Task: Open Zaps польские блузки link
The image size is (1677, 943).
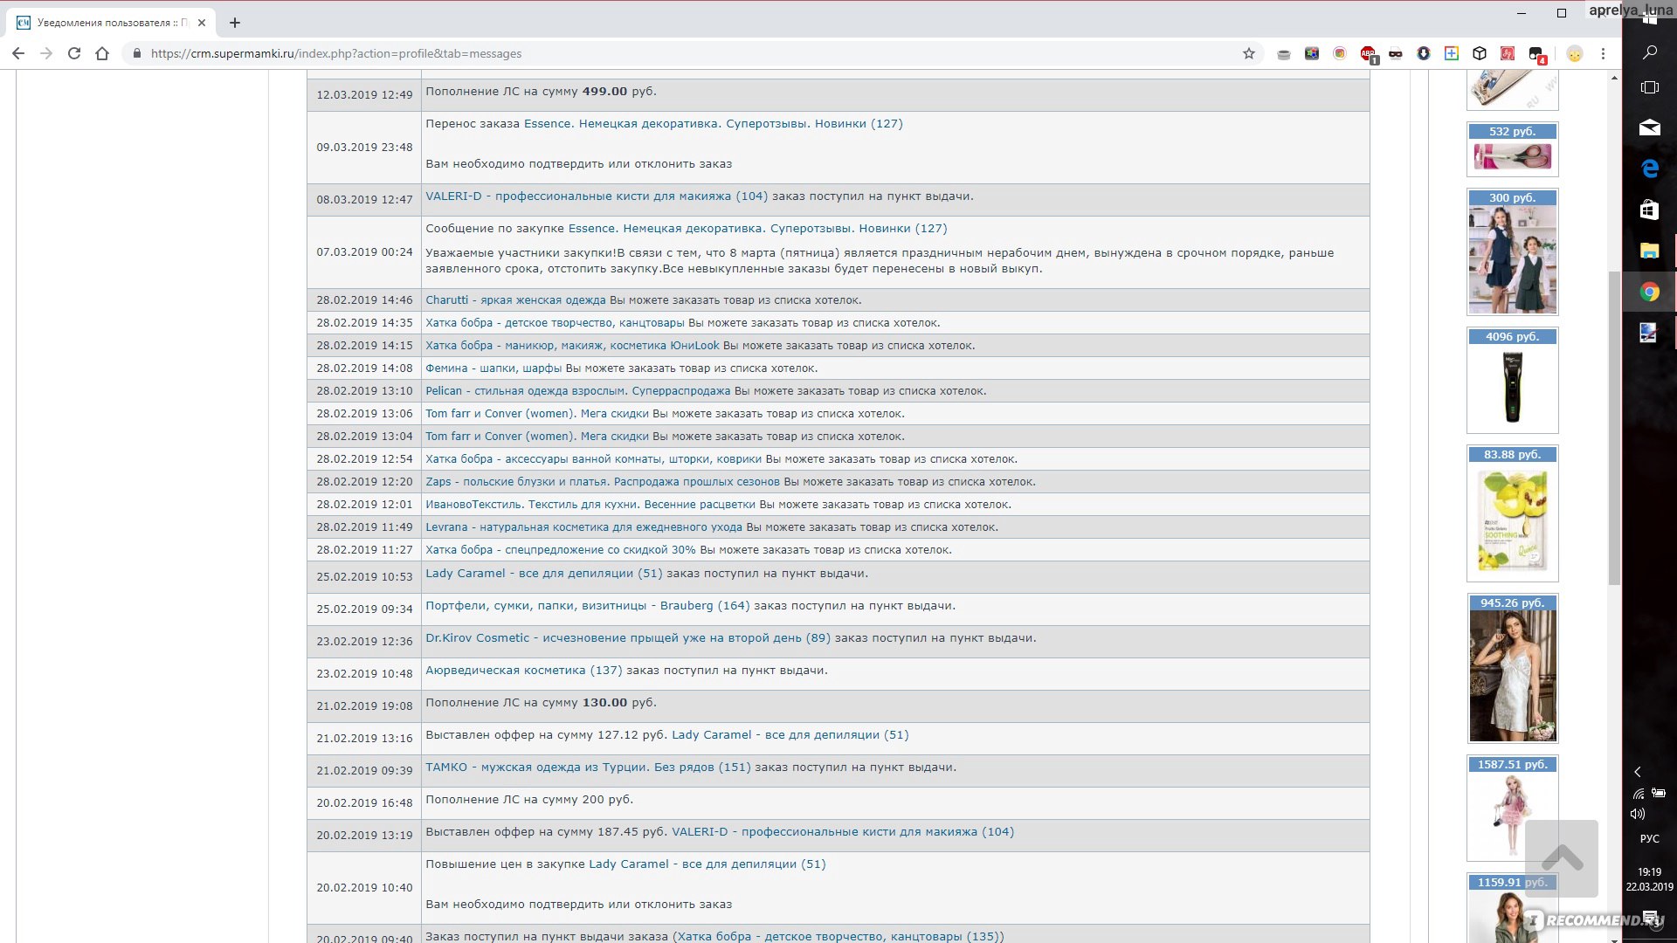Action: point(603,482)
